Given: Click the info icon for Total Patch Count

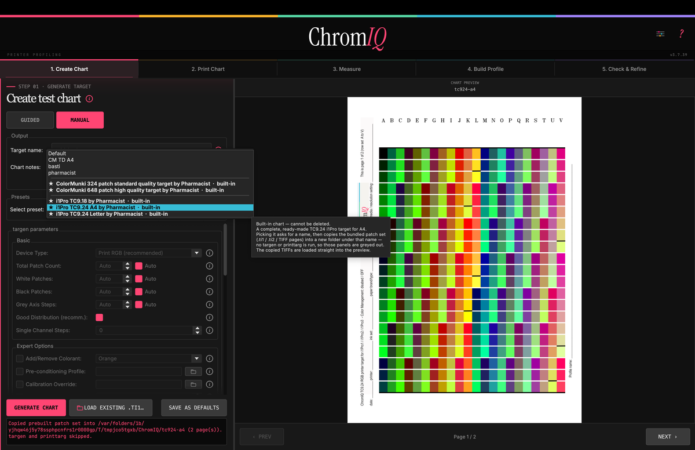Looking at the screenshot, I should 210,266.
